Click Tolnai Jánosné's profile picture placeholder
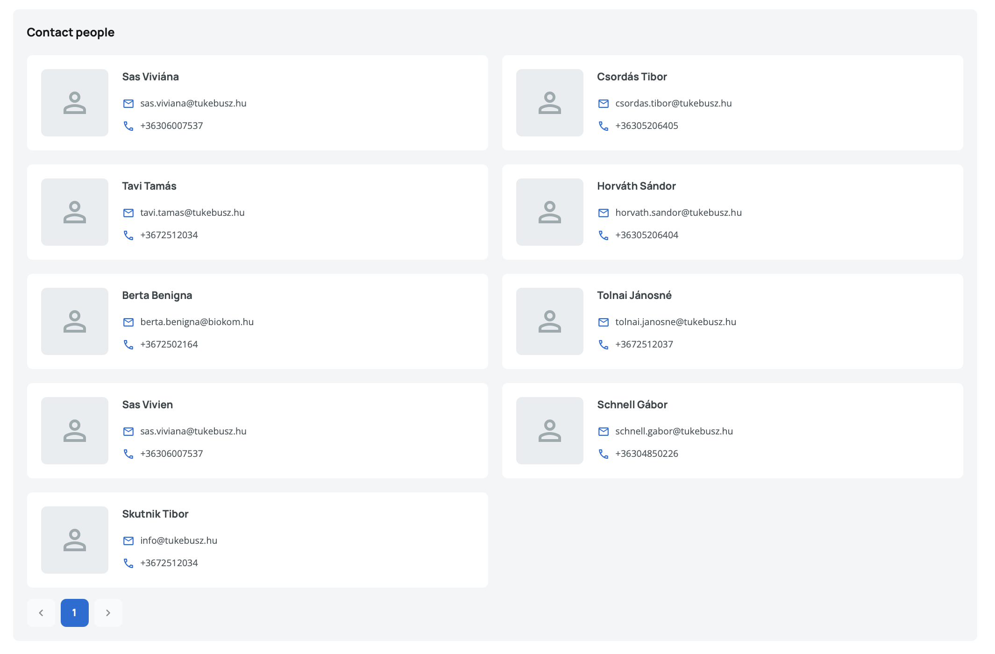This screenshot has width=995, height=654. (549, 321)
